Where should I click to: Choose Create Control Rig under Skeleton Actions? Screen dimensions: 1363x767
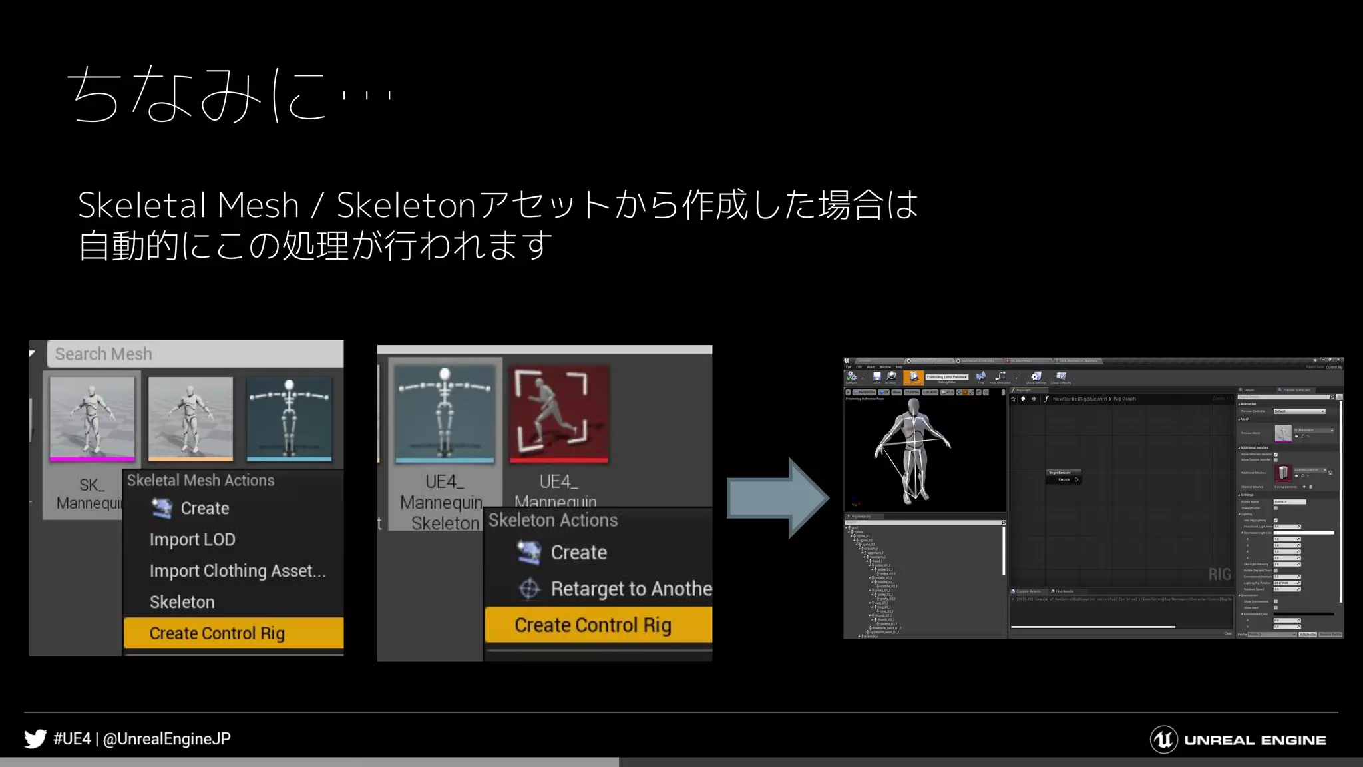[x=598, y=625]
